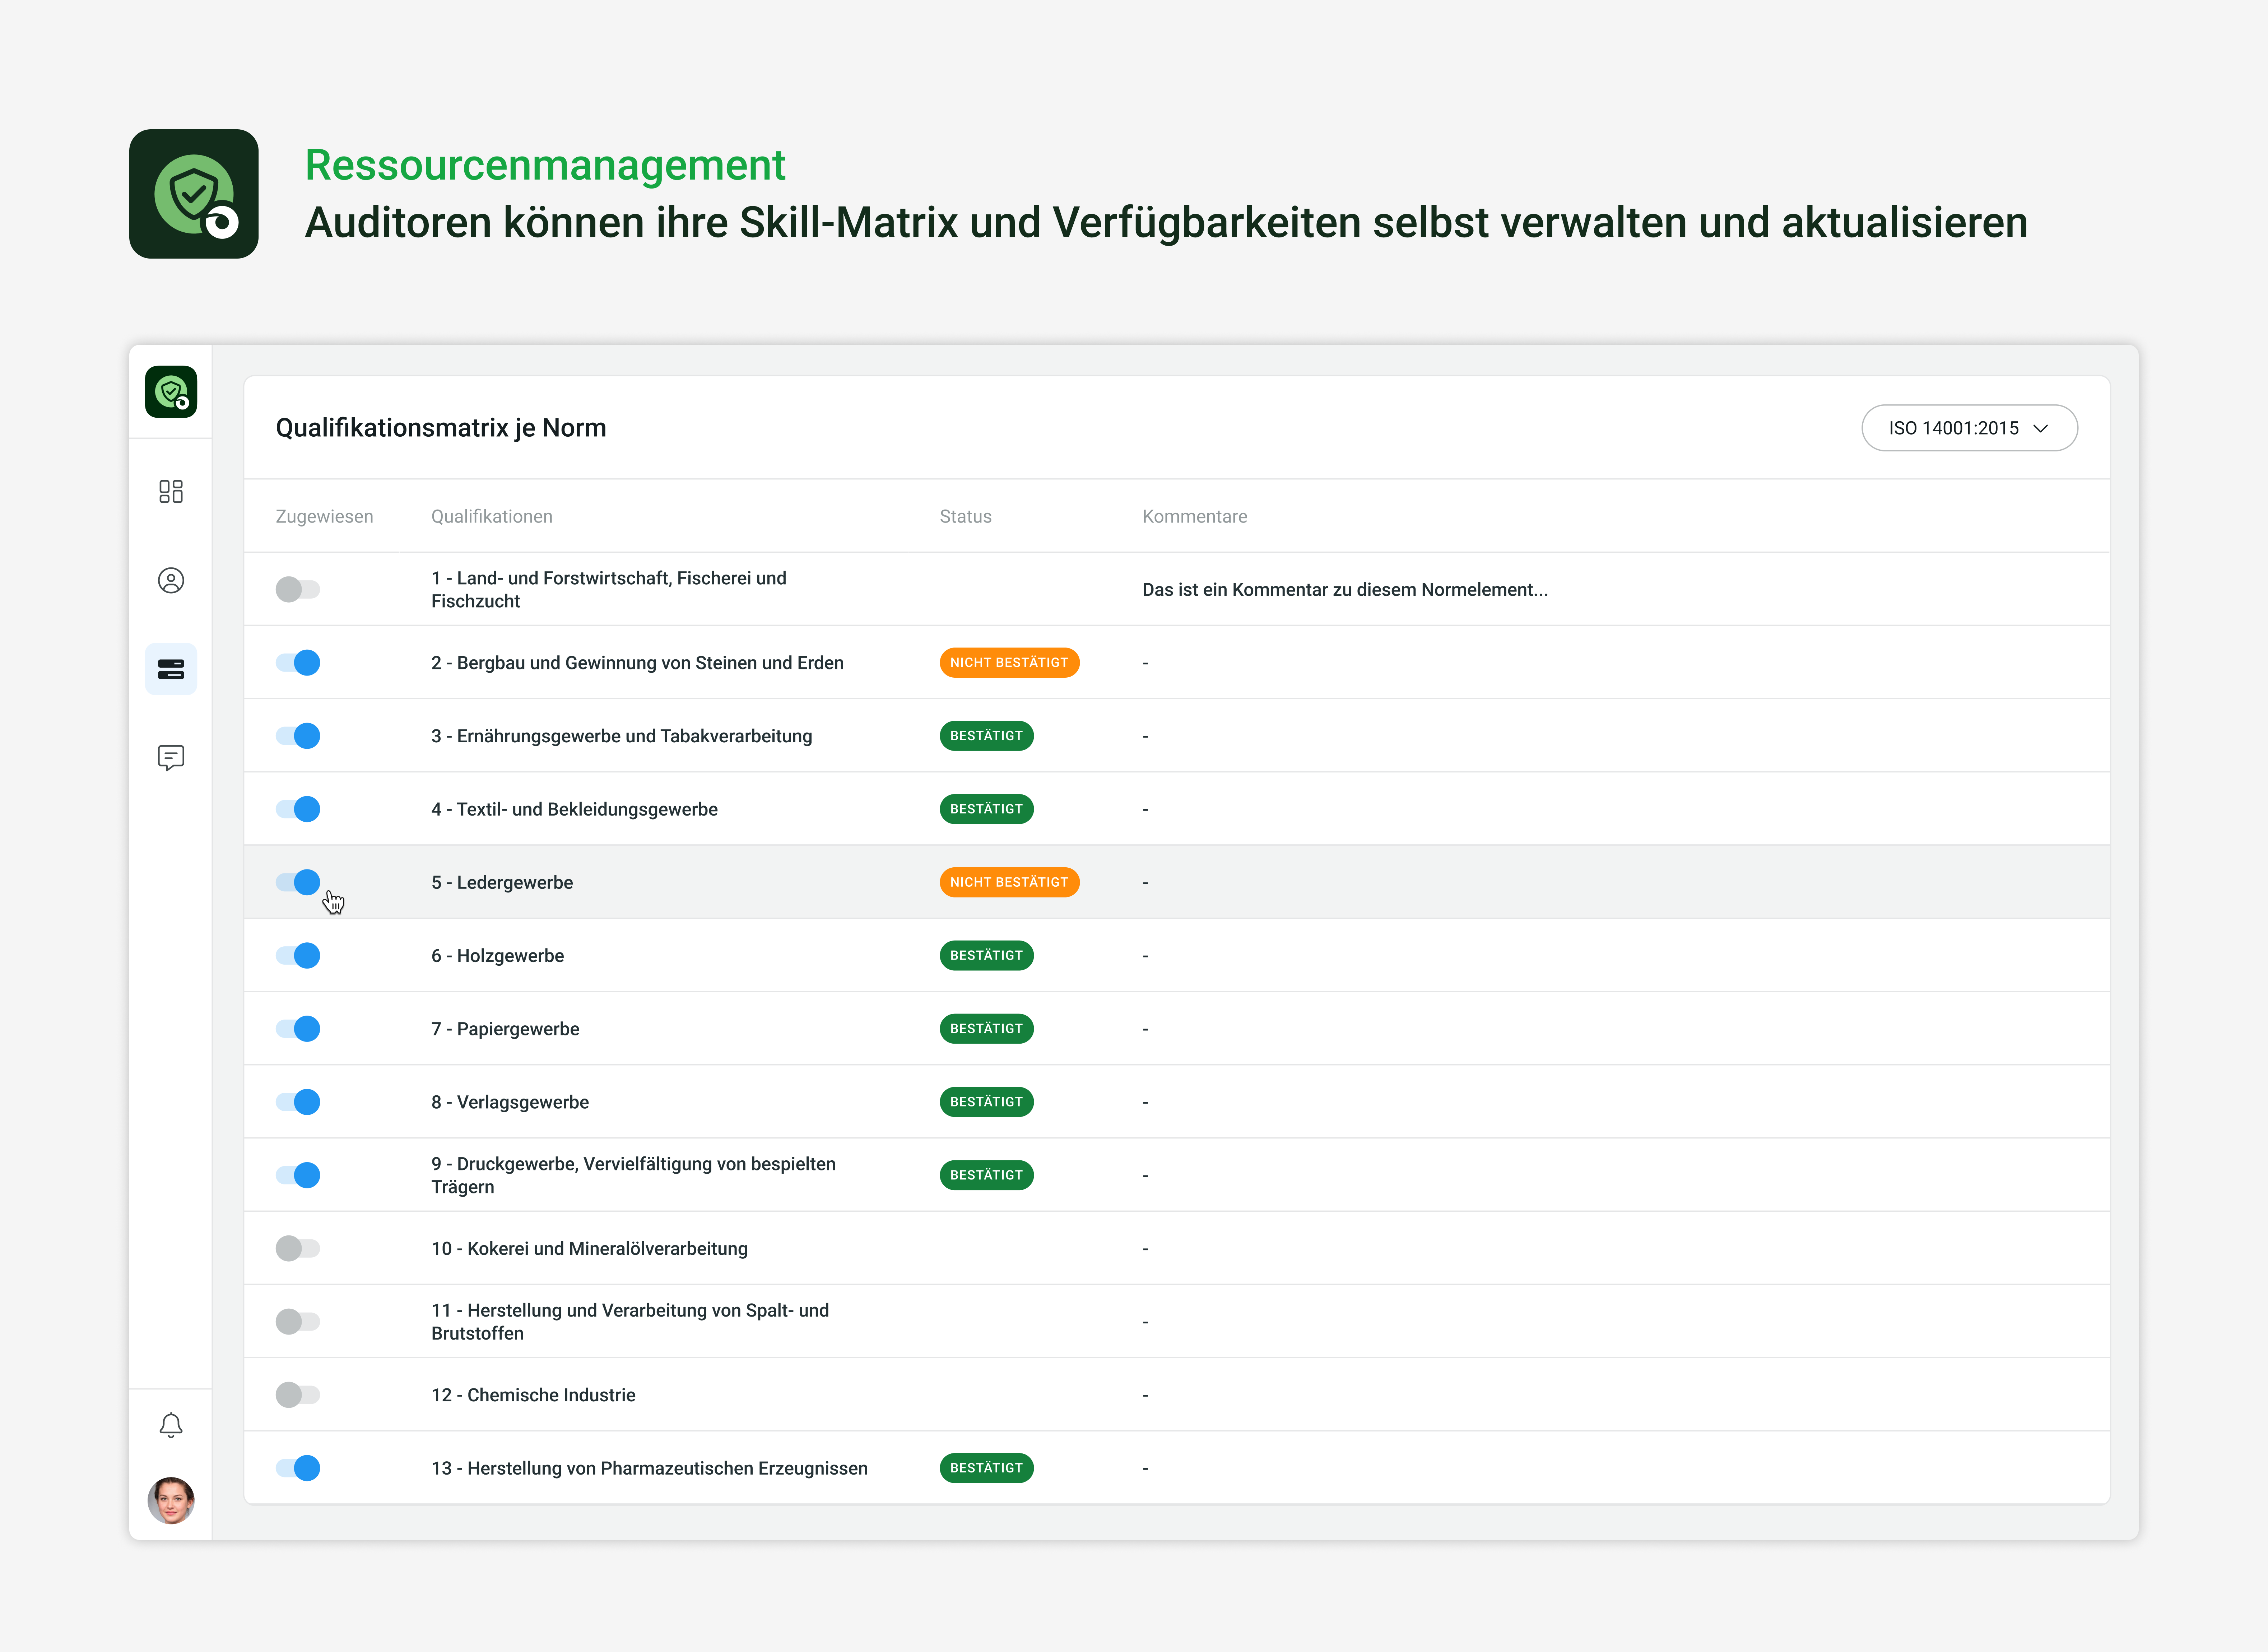Viewport: 2268px width, 1652px height.
Task: Click the large shield logo in header
Action: 194,194
